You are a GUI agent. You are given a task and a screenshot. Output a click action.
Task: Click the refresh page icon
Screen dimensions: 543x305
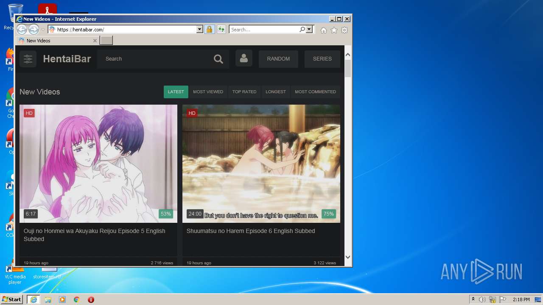click(221, 29)
